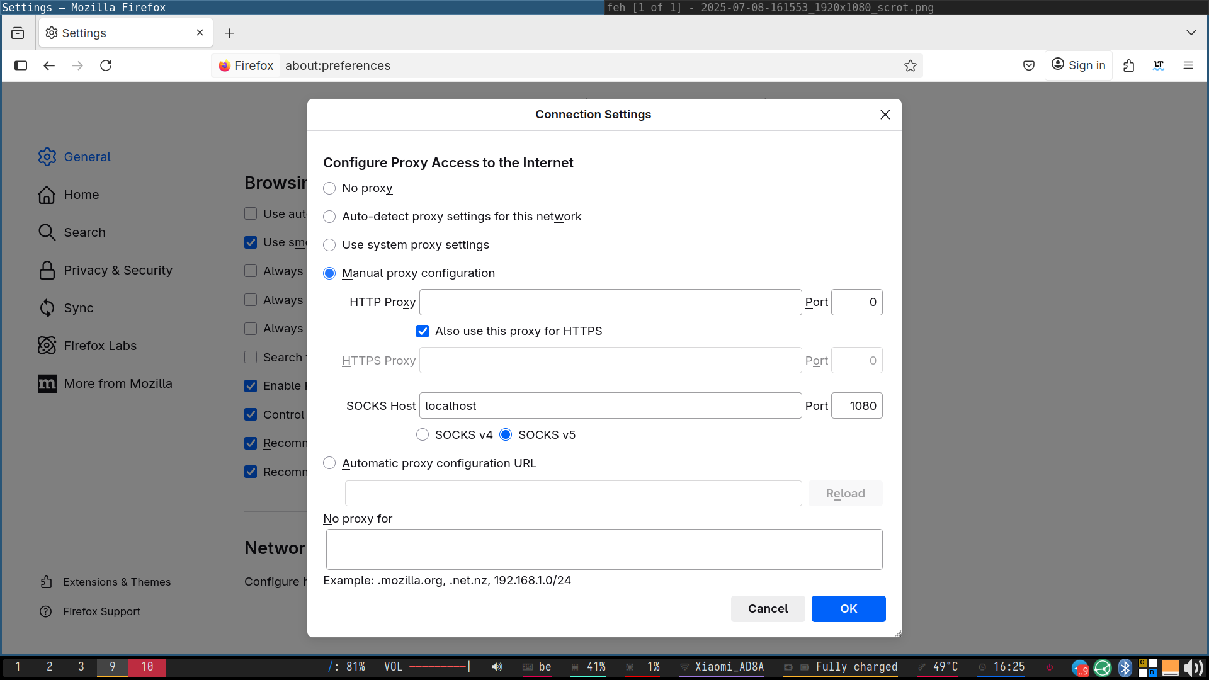Toggle the sidebar panel icon
The height and width of the screenshot is (680, 1209).
click(21, 65)
